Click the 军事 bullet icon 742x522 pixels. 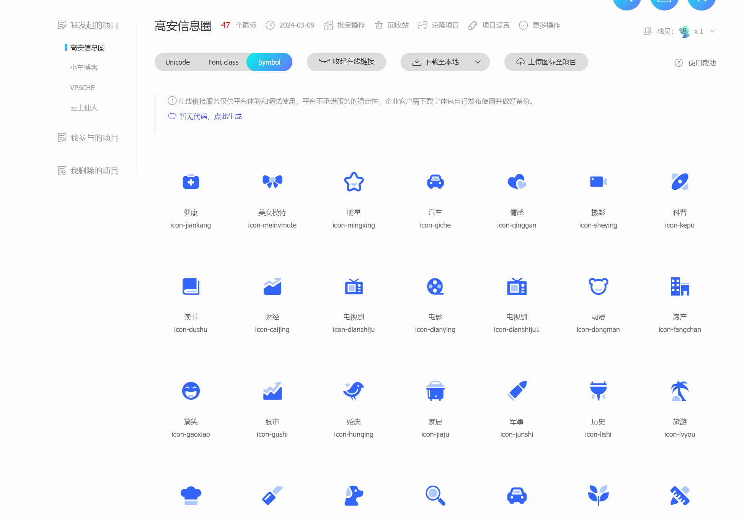click(517, 391)
